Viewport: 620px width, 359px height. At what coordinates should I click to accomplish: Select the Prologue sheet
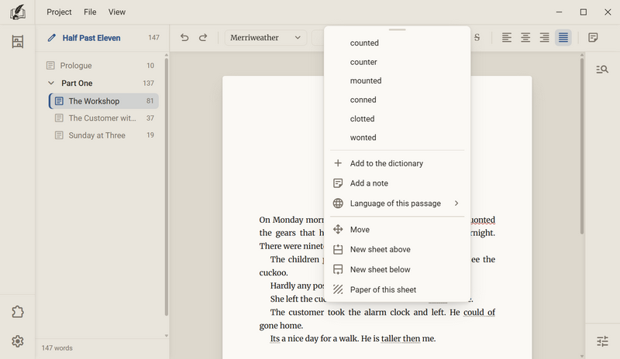(x=101, y=65)
